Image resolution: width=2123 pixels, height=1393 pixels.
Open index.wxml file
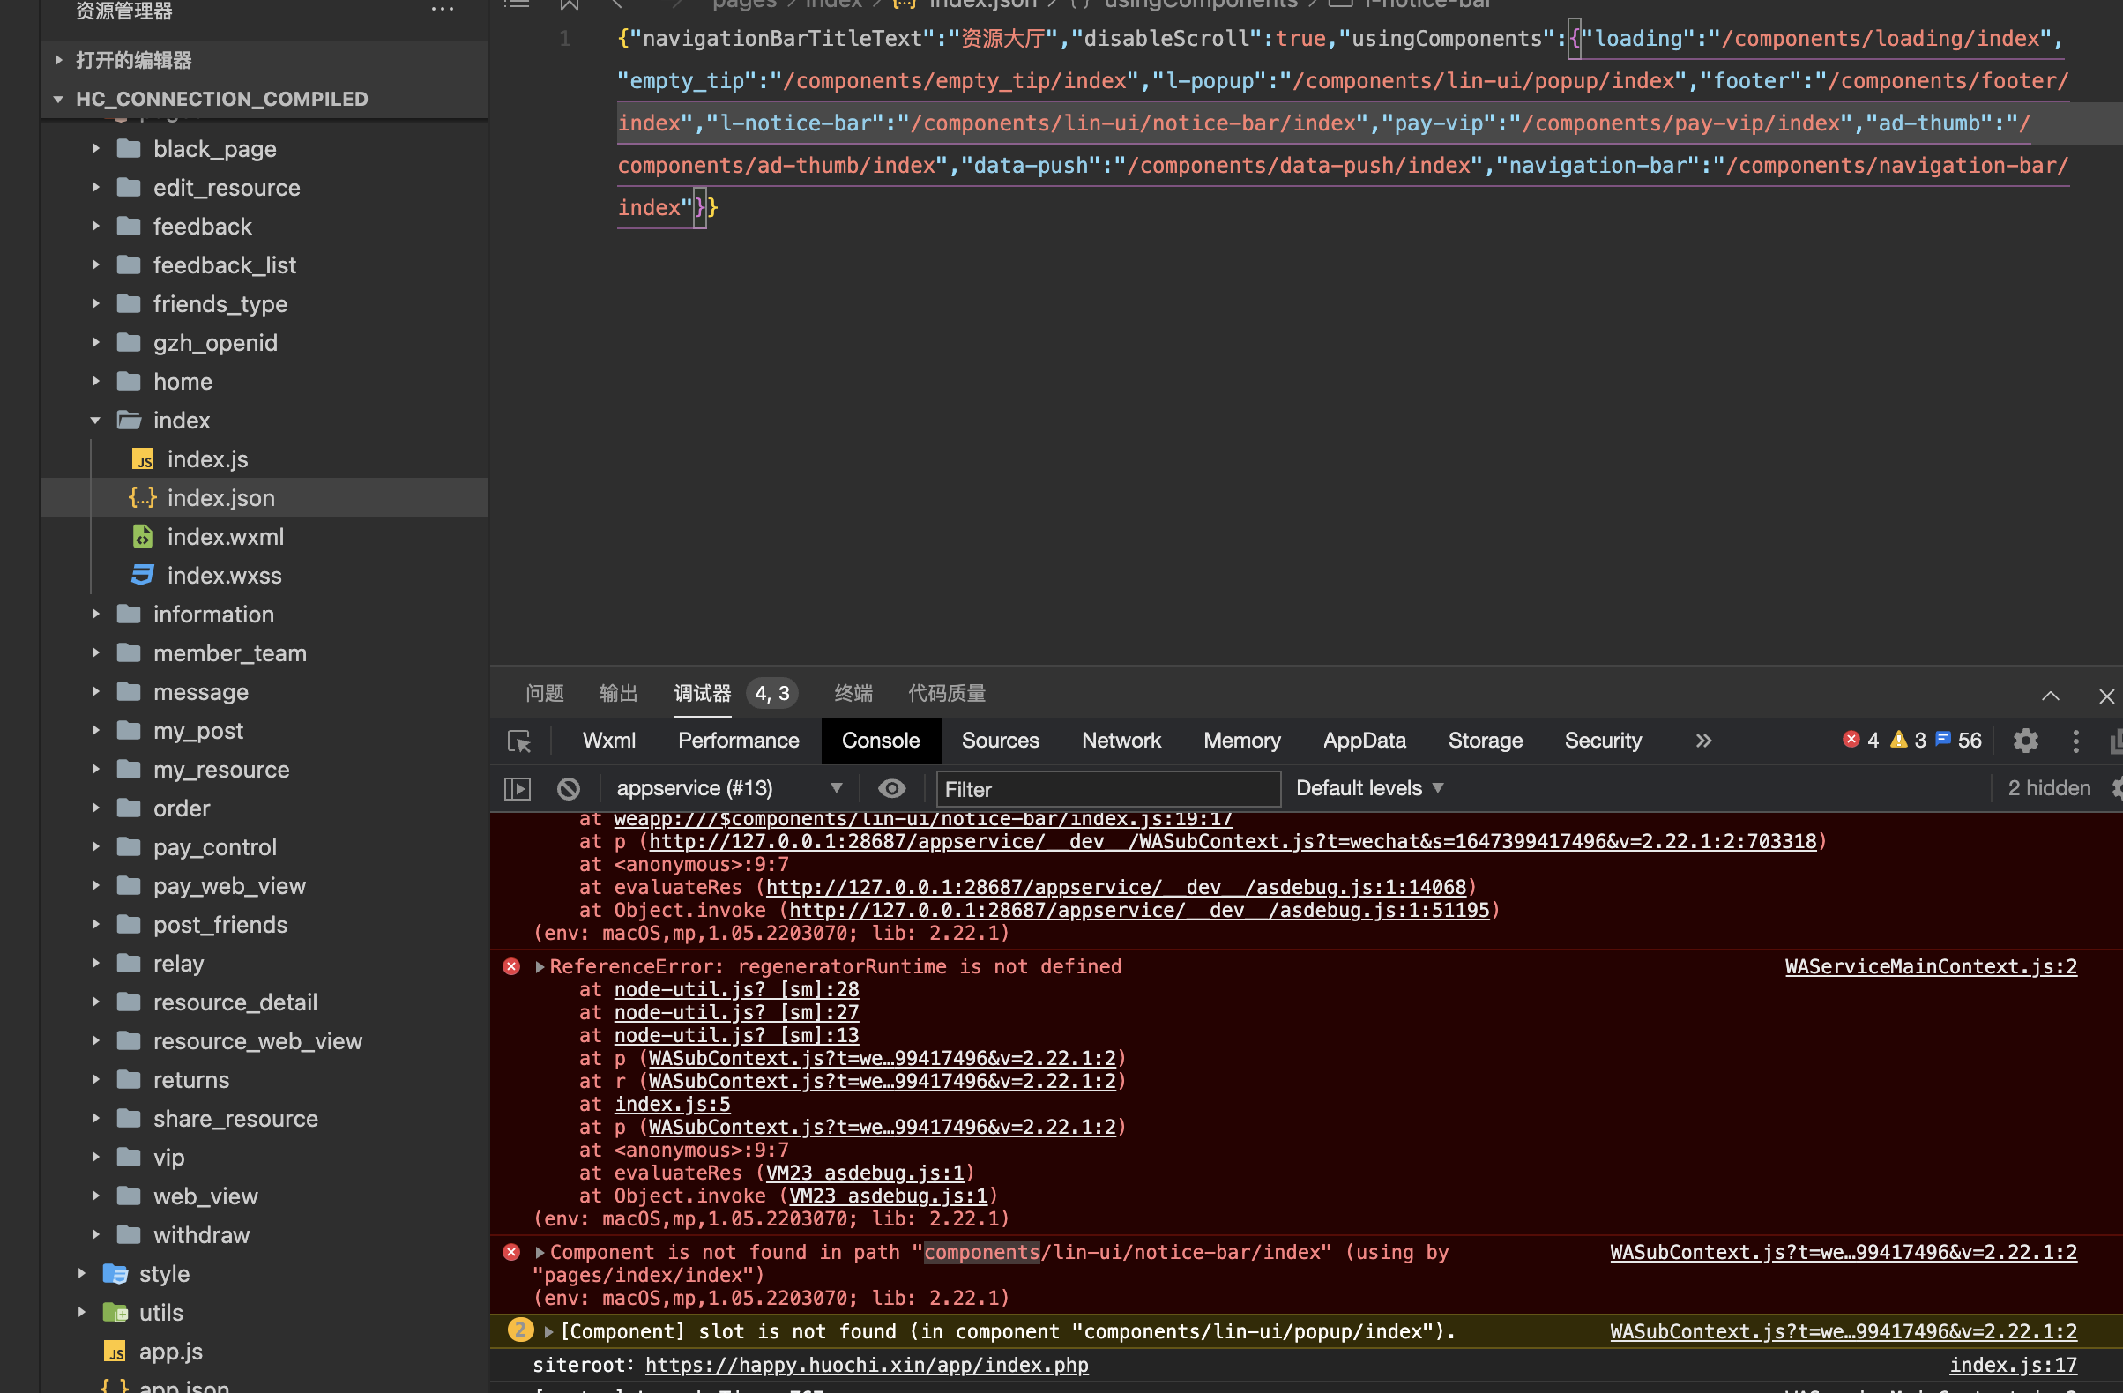pyautogui.click(x=225, y=537)
